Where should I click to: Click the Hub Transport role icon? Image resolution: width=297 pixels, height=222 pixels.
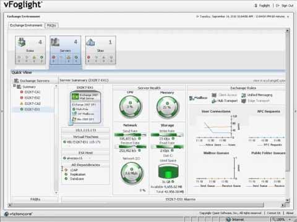point(214,101)
